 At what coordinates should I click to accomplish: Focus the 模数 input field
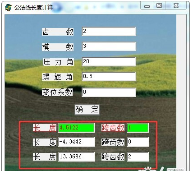tap(109, 46)
